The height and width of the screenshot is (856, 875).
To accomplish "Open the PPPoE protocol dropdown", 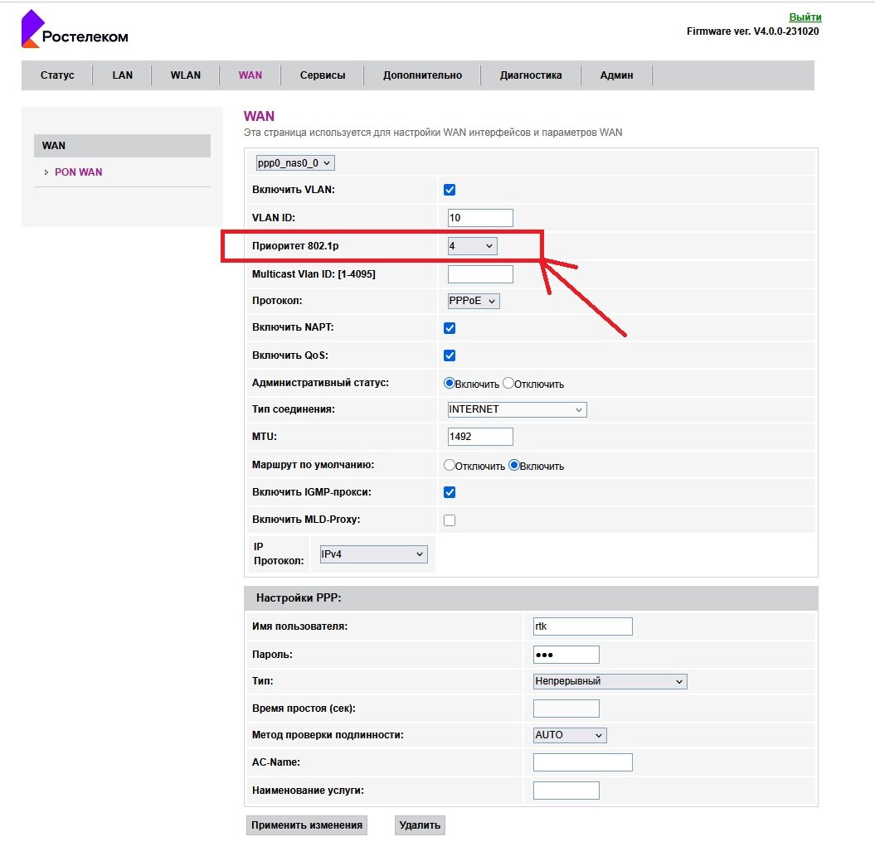I will point(474,301).
